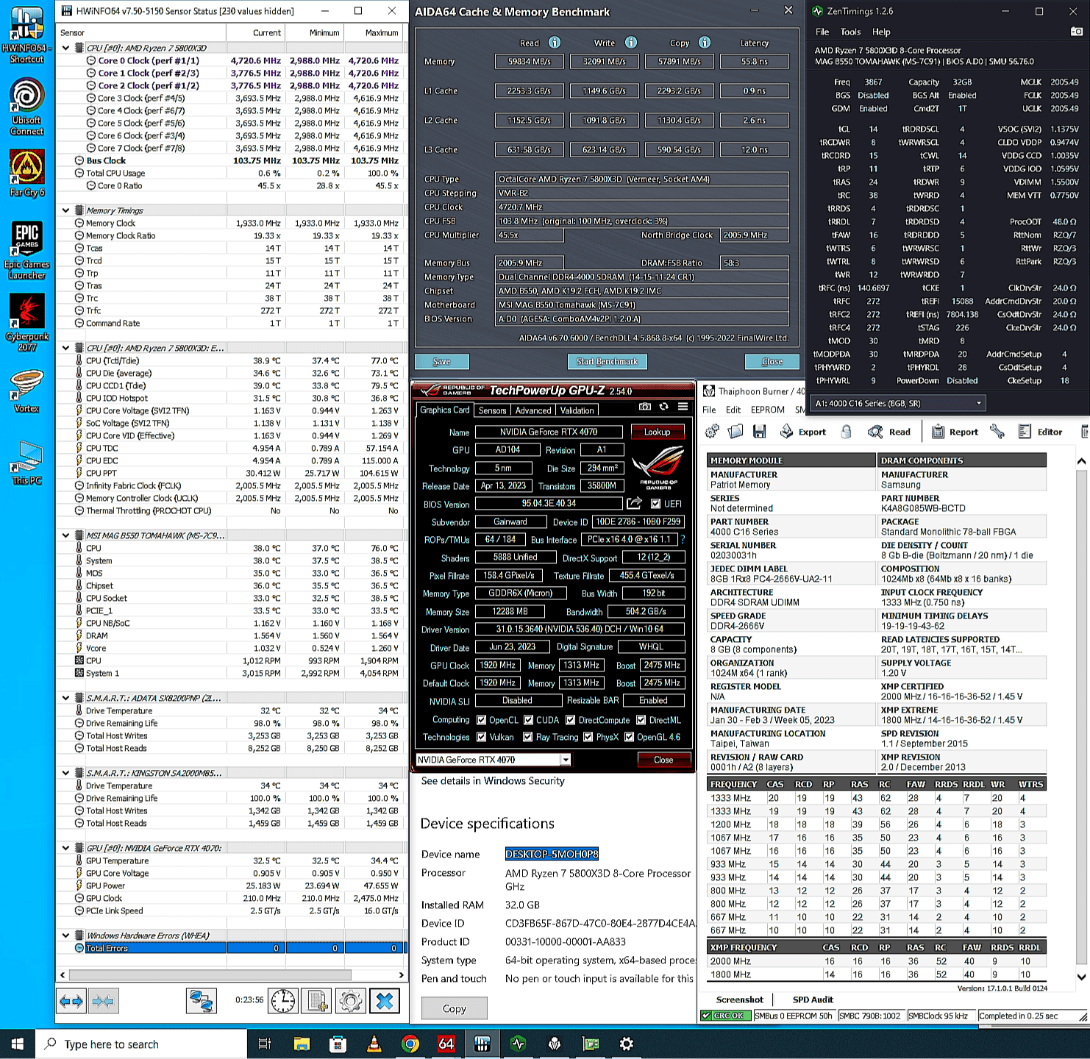Screen dimensions: 1090x1059
Task: Click Windows taskbar search box
Action: (141, 1044)
